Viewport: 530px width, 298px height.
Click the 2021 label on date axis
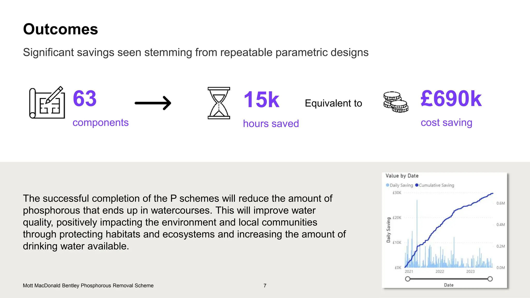[x=409, y=272]
